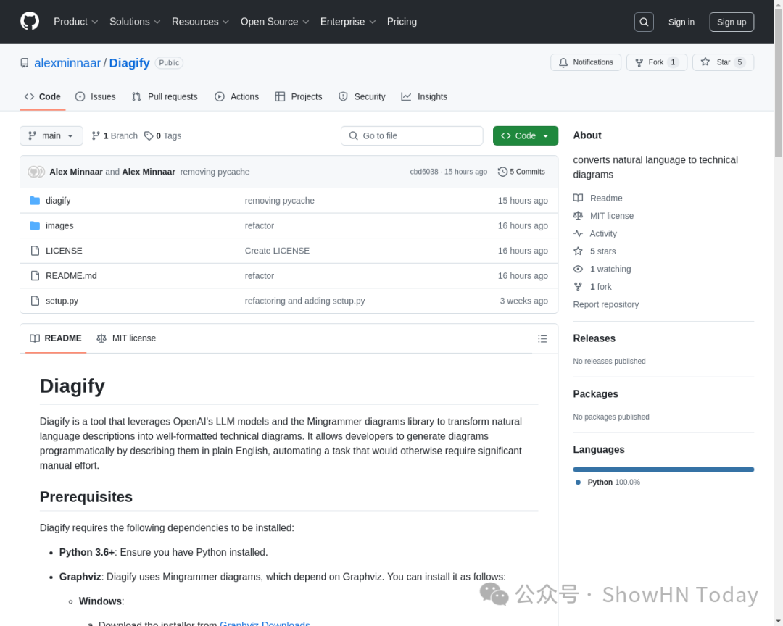Click the Sign up button
This screenshot has width=783, height=626.
732,22
